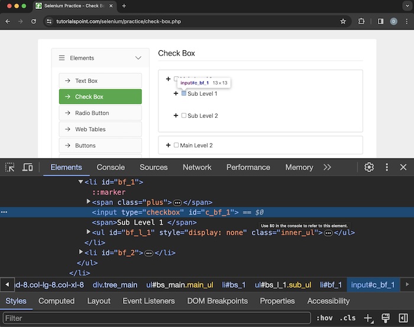
Task: Collapse the li bf_1 node in the DOM tree
Action: [81, 182]
